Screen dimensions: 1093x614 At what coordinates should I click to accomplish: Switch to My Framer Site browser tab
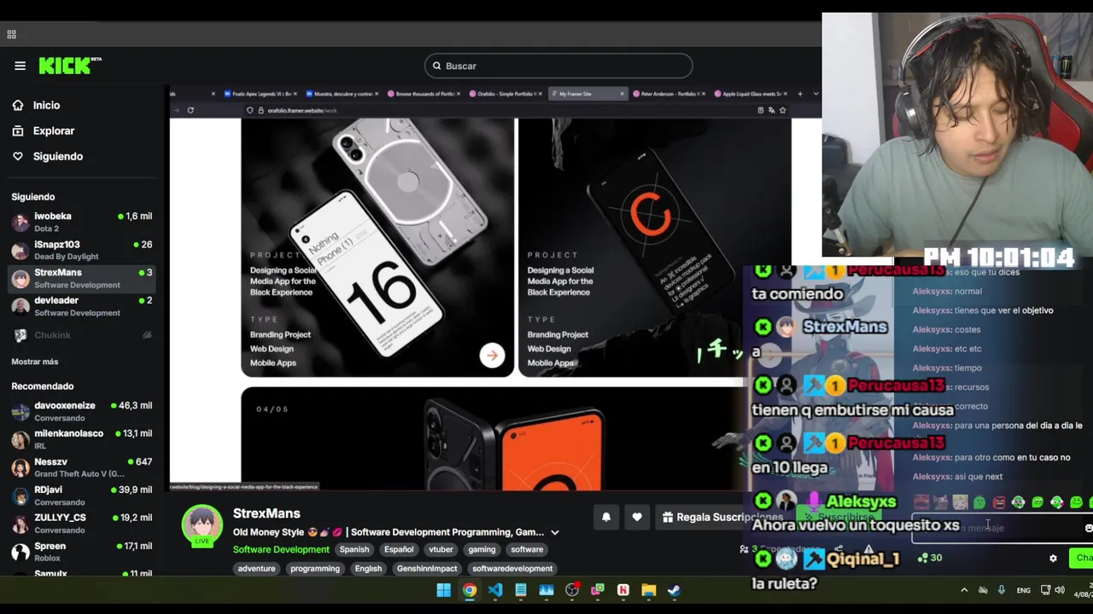tap(587, 94)
